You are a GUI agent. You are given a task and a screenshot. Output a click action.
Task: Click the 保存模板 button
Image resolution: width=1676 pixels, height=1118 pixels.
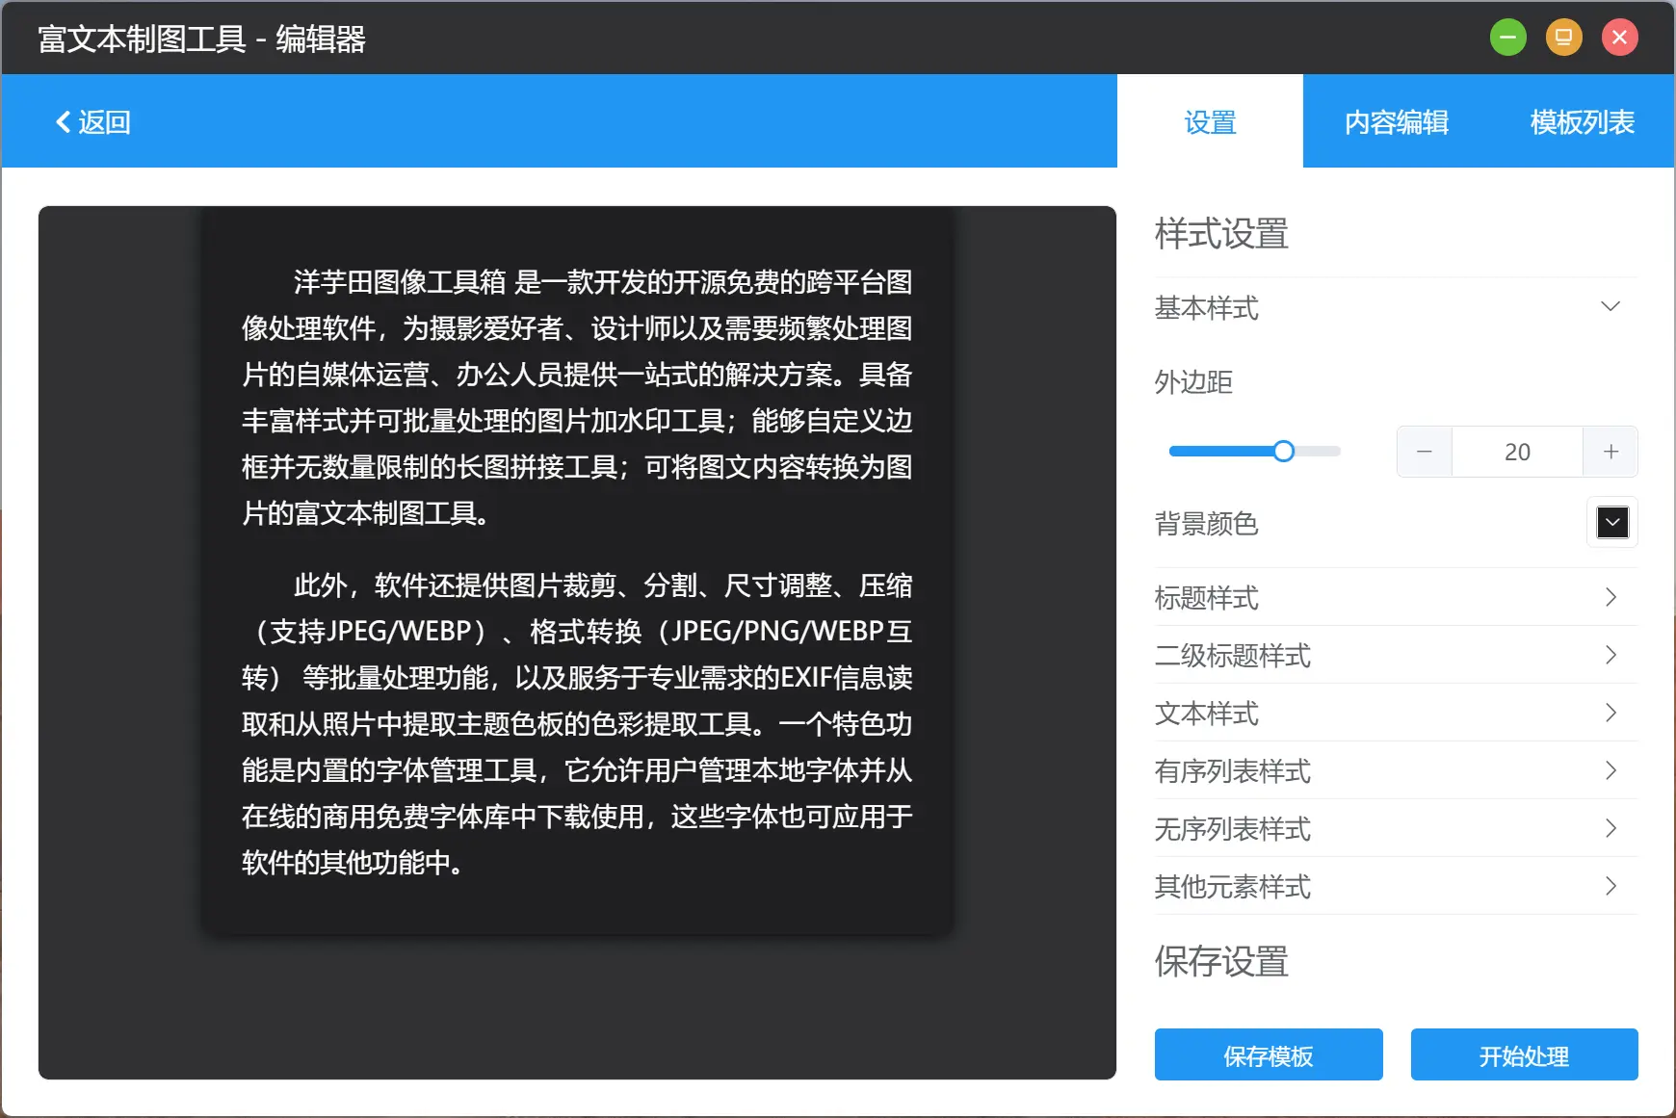[1268, 1054]
